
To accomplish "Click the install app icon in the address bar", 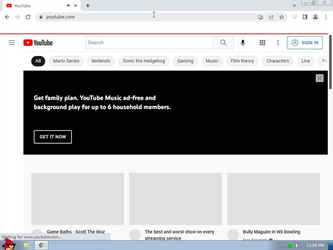I will click(260, 17).
